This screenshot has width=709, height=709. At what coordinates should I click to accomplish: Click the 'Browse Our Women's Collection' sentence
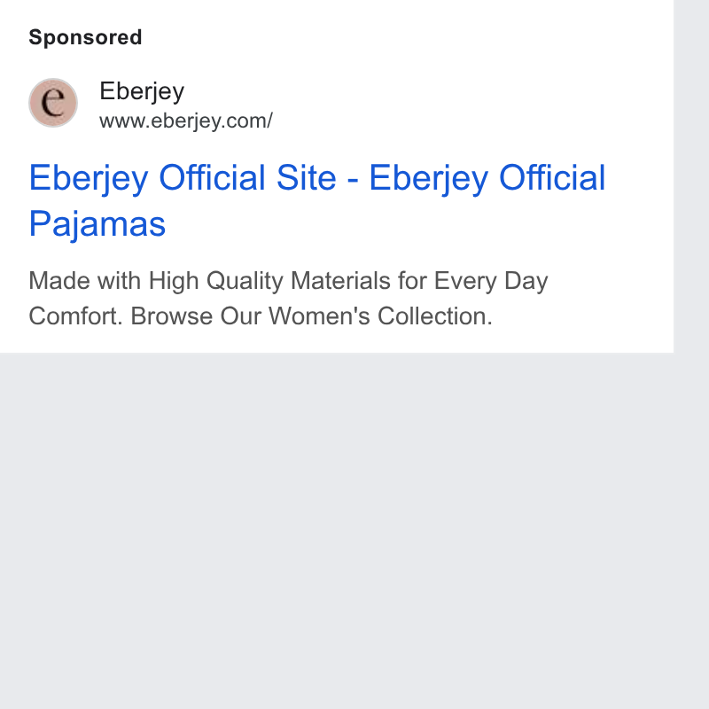point(312,316)
